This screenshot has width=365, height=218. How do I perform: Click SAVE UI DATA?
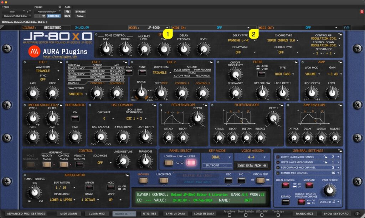[x=175, y=214]
